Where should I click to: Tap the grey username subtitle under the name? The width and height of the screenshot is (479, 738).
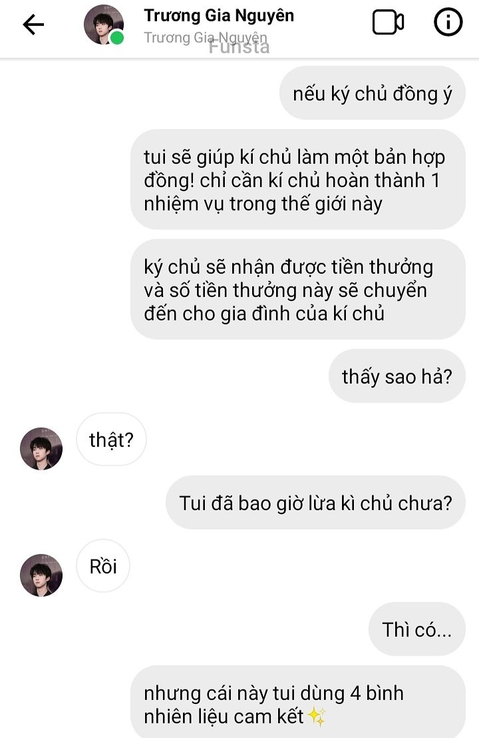click(206, 37)
